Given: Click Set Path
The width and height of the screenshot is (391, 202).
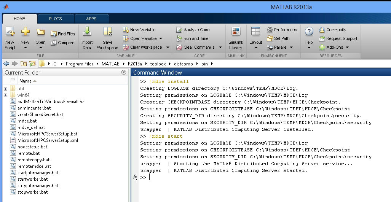Looking at the screenshot, I should tap(278, 38).
